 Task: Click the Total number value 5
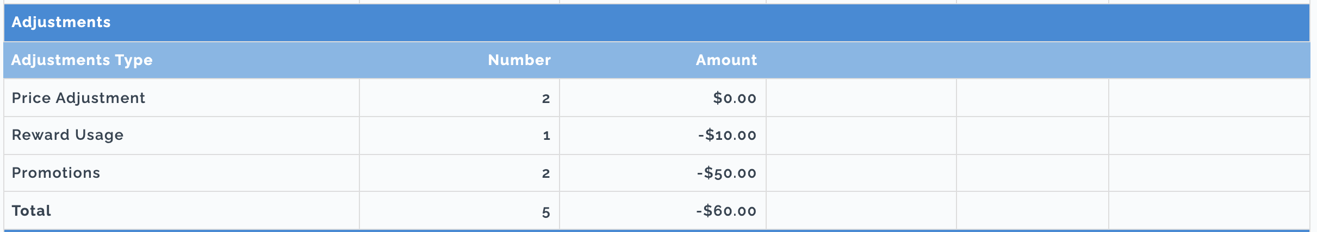[x=546, y=212]
